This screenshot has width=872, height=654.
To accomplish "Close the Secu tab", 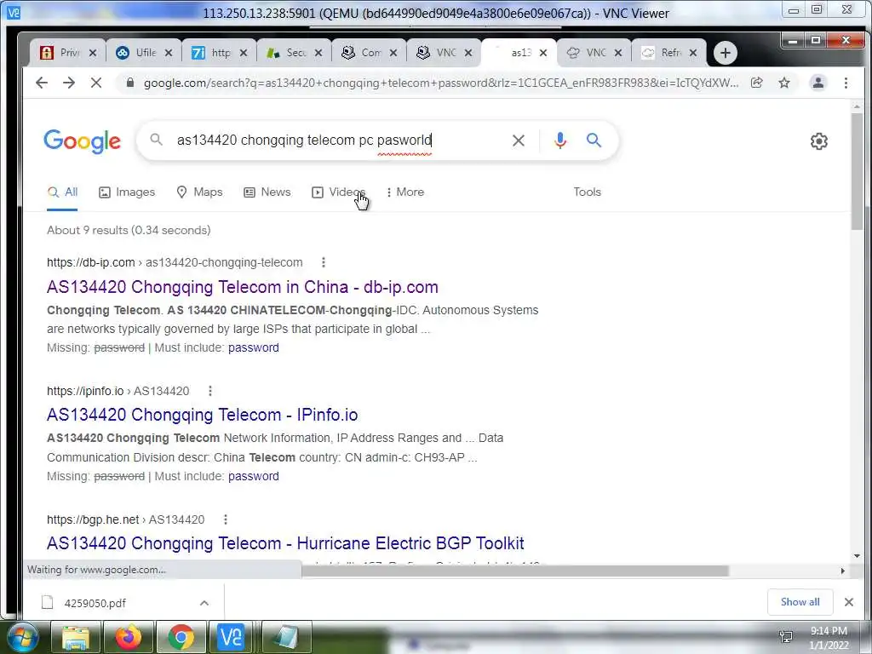I will tap(318, 53).
